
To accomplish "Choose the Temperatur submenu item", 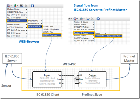I will click(100, 36).
